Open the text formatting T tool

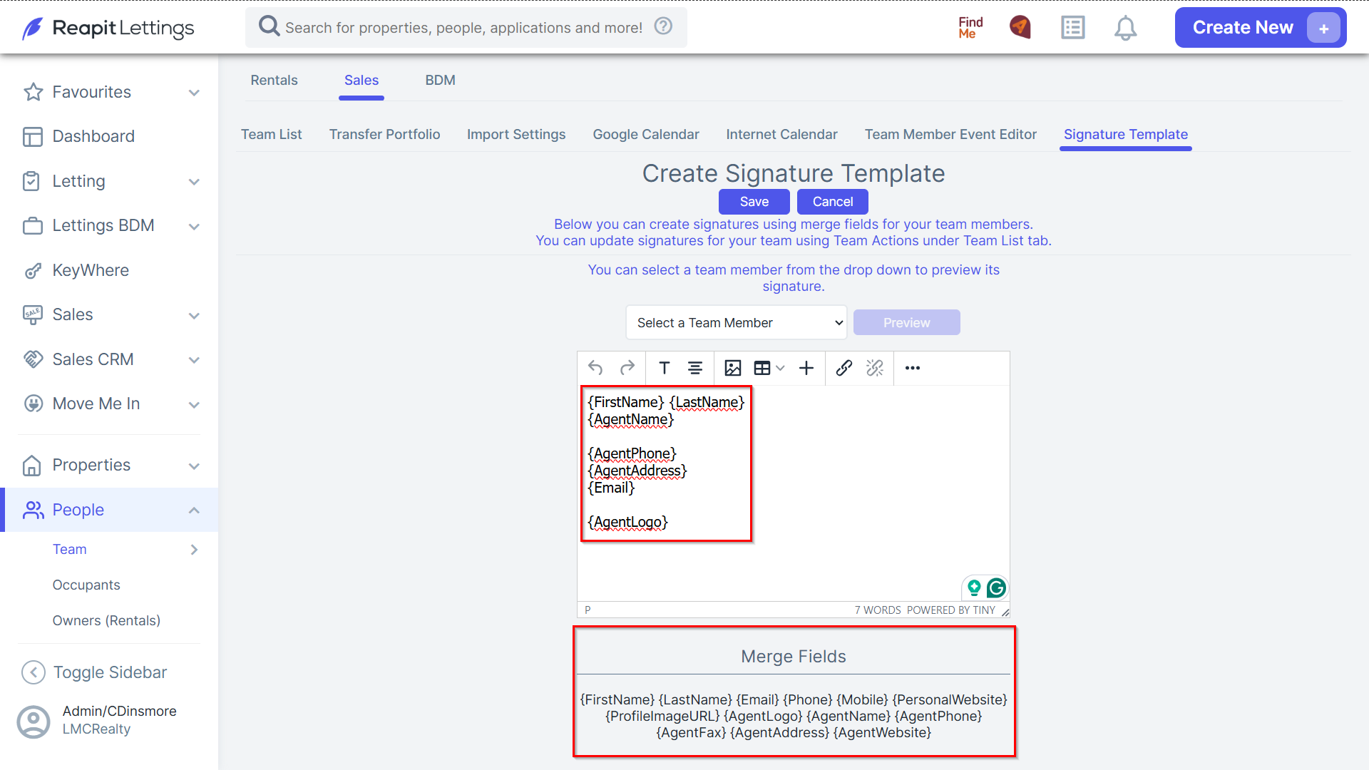665,368
